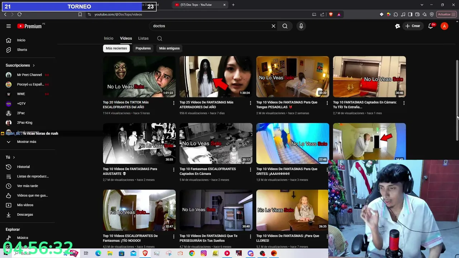459x258 pixels.
Task: Switch to the Videos channel tab
Action: coord(126,38)
